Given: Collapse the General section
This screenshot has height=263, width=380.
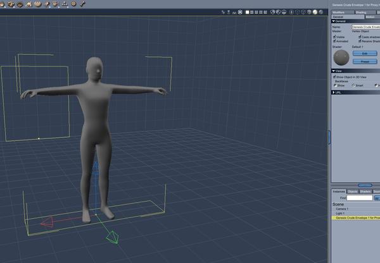Looking at the screenshot, I should coord(334,21).
